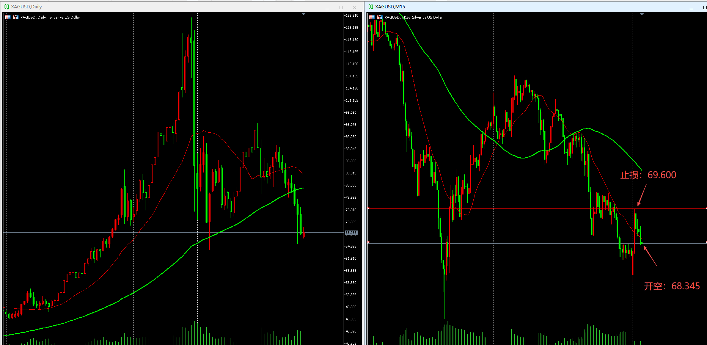
Task: Click the short-entry 68.345 text label
Action: click(672, 286)
